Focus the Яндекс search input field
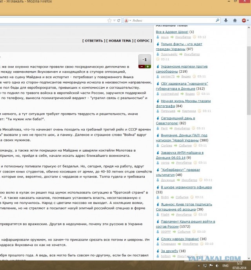The height and width of the screenshot is (270, 251). point(173,20)
